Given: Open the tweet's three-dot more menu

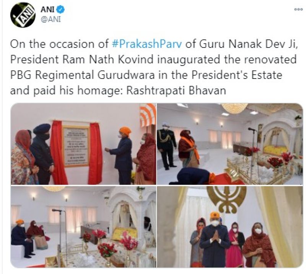Looking at the screenshot, I should 298,9.
